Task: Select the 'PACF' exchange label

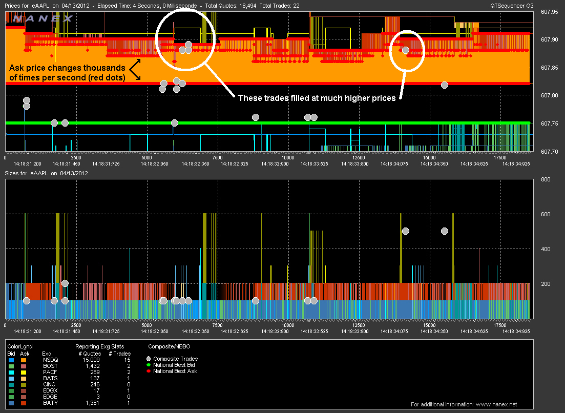Action: [x=50, y=372]
